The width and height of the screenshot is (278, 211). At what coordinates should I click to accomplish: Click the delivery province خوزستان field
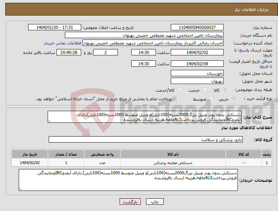click(x=197, y=73)
